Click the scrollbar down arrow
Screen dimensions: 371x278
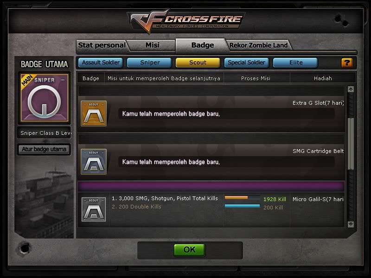351,224
